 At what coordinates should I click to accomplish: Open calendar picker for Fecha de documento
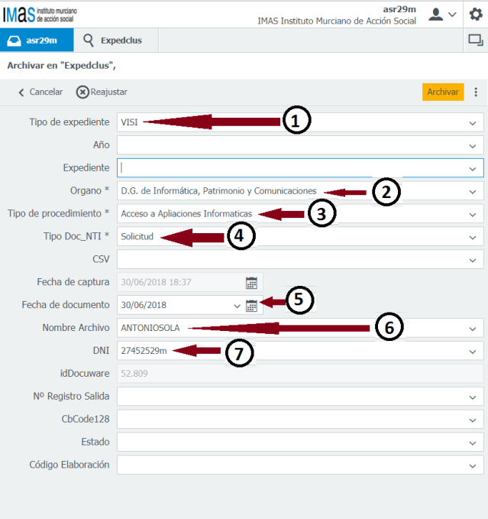coord(251,306)
